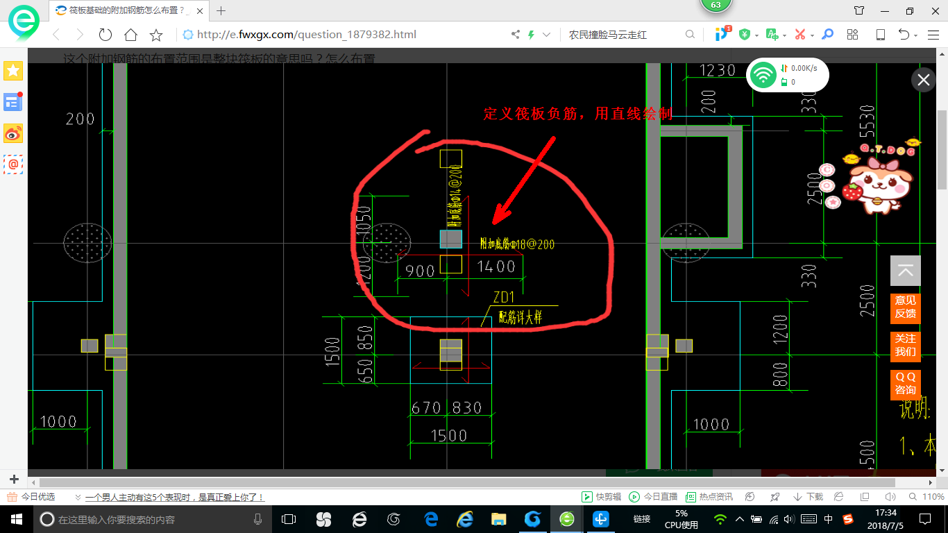Select the tab 筏板基础的附加钢筋怎么布置

pos(128,10)
